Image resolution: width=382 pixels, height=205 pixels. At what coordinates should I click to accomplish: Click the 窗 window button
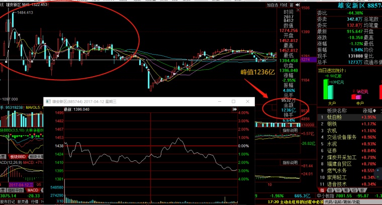click(x=292, y=5)
